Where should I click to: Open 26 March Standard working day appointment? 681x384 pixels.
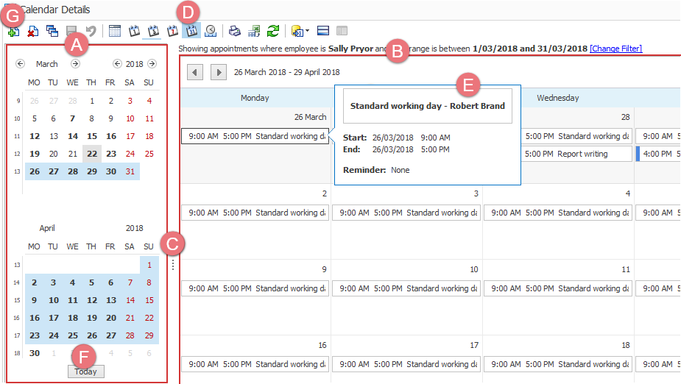pos(255,136)
